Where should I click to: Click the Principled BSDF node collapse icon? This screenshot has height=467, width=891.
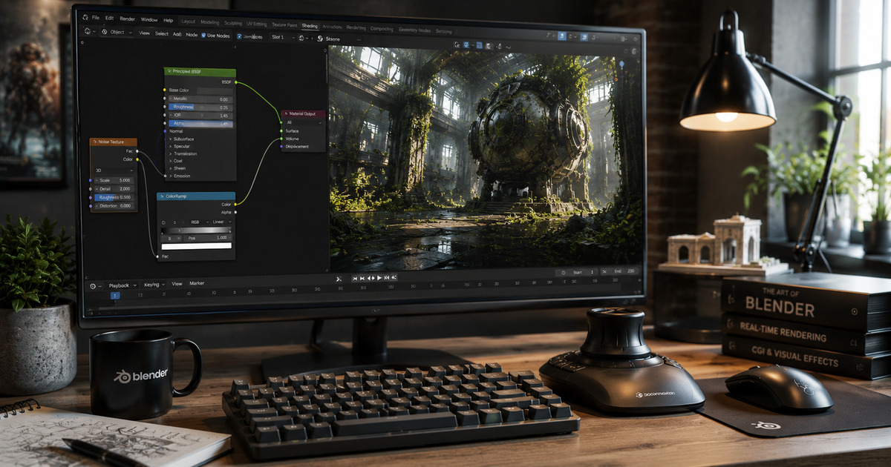(x=169, y=71)
